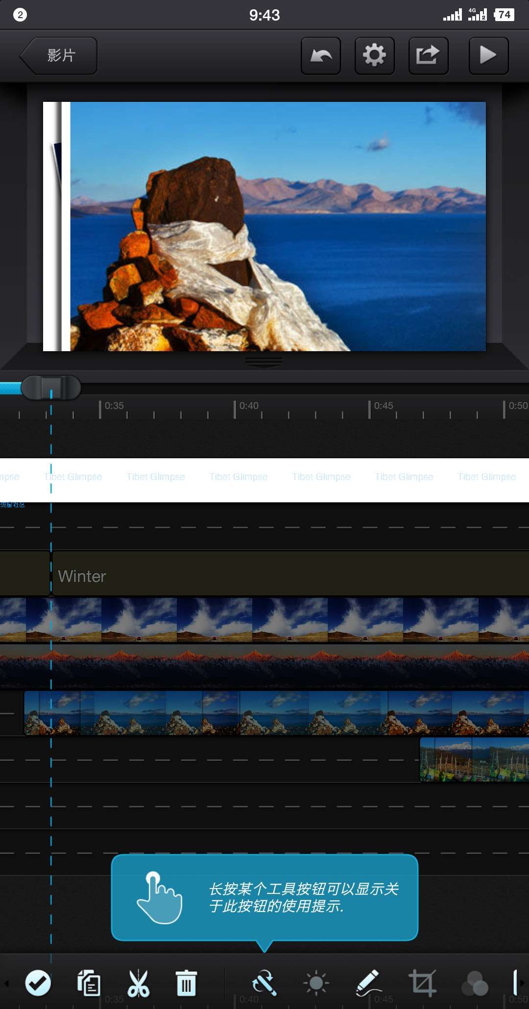Open project settings gear

click(x=375, y=55)
